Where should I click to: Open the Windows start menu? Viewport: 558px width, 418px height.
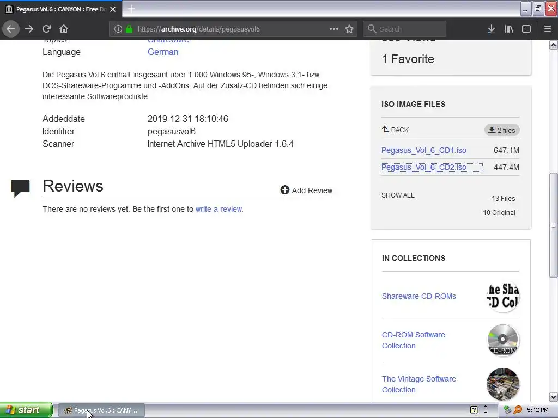point(26,410)
